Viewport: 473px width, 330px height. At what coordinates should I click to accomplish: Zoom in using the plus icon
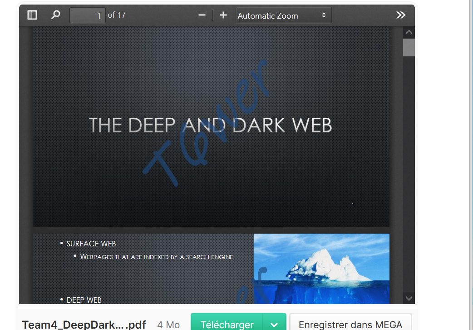(x=223, y=15)
